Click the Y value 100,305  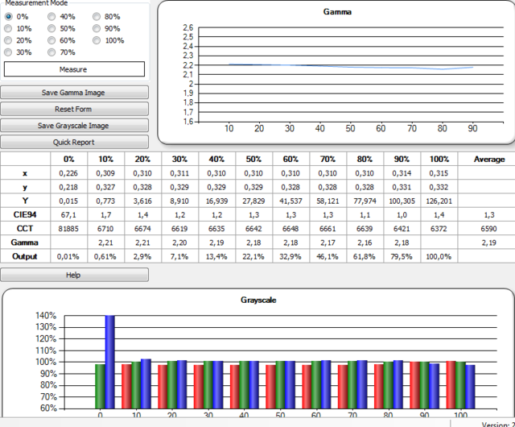point(402,201)
